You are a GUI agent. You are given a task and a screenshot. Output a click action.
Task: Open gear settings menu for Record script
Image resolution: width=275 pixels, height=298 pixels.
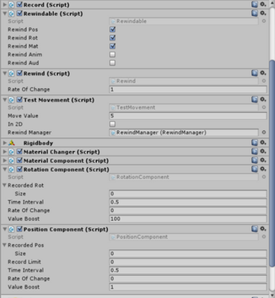pyautogui.click(x=263, y=4)
